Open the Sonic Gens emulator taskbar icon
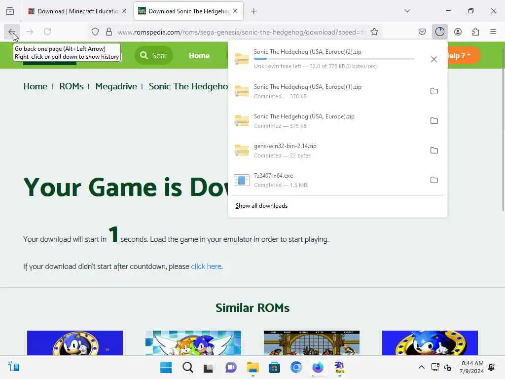Viewport: 505px width, 379px height. [x=339, y=367]
